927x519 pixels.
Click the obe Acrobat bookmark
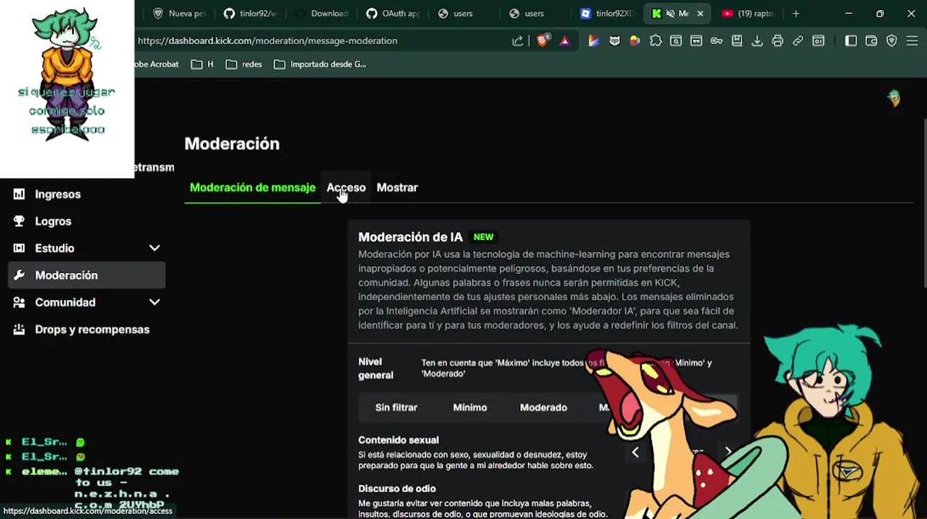(155, 64)
